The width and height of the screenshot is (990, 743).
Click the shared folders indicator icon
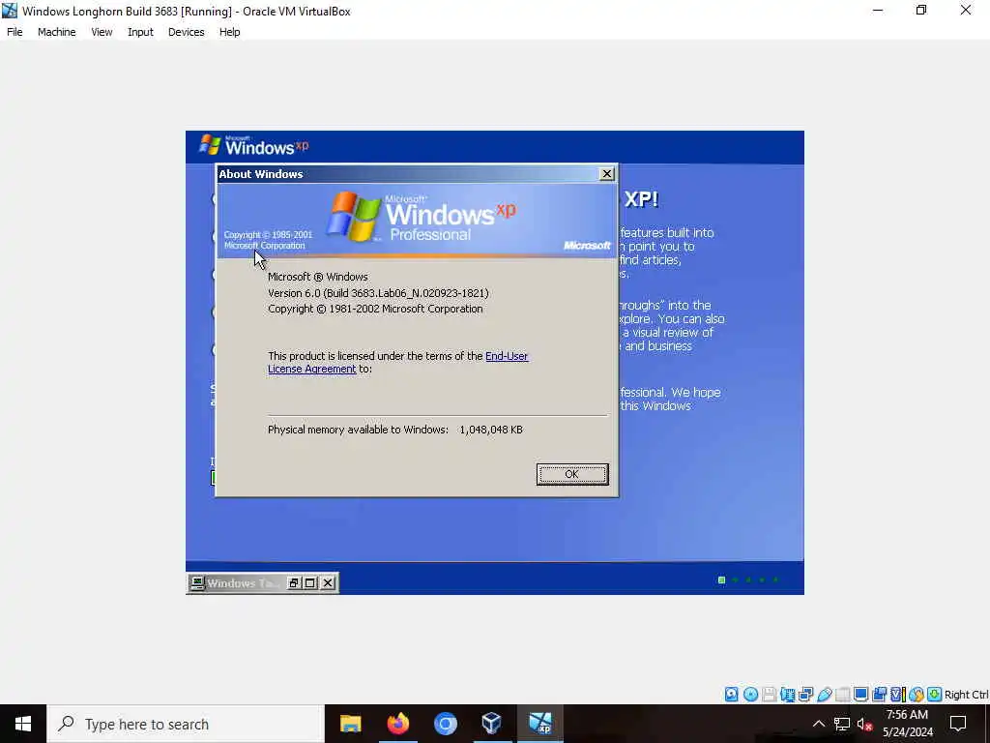pos(842,695)
